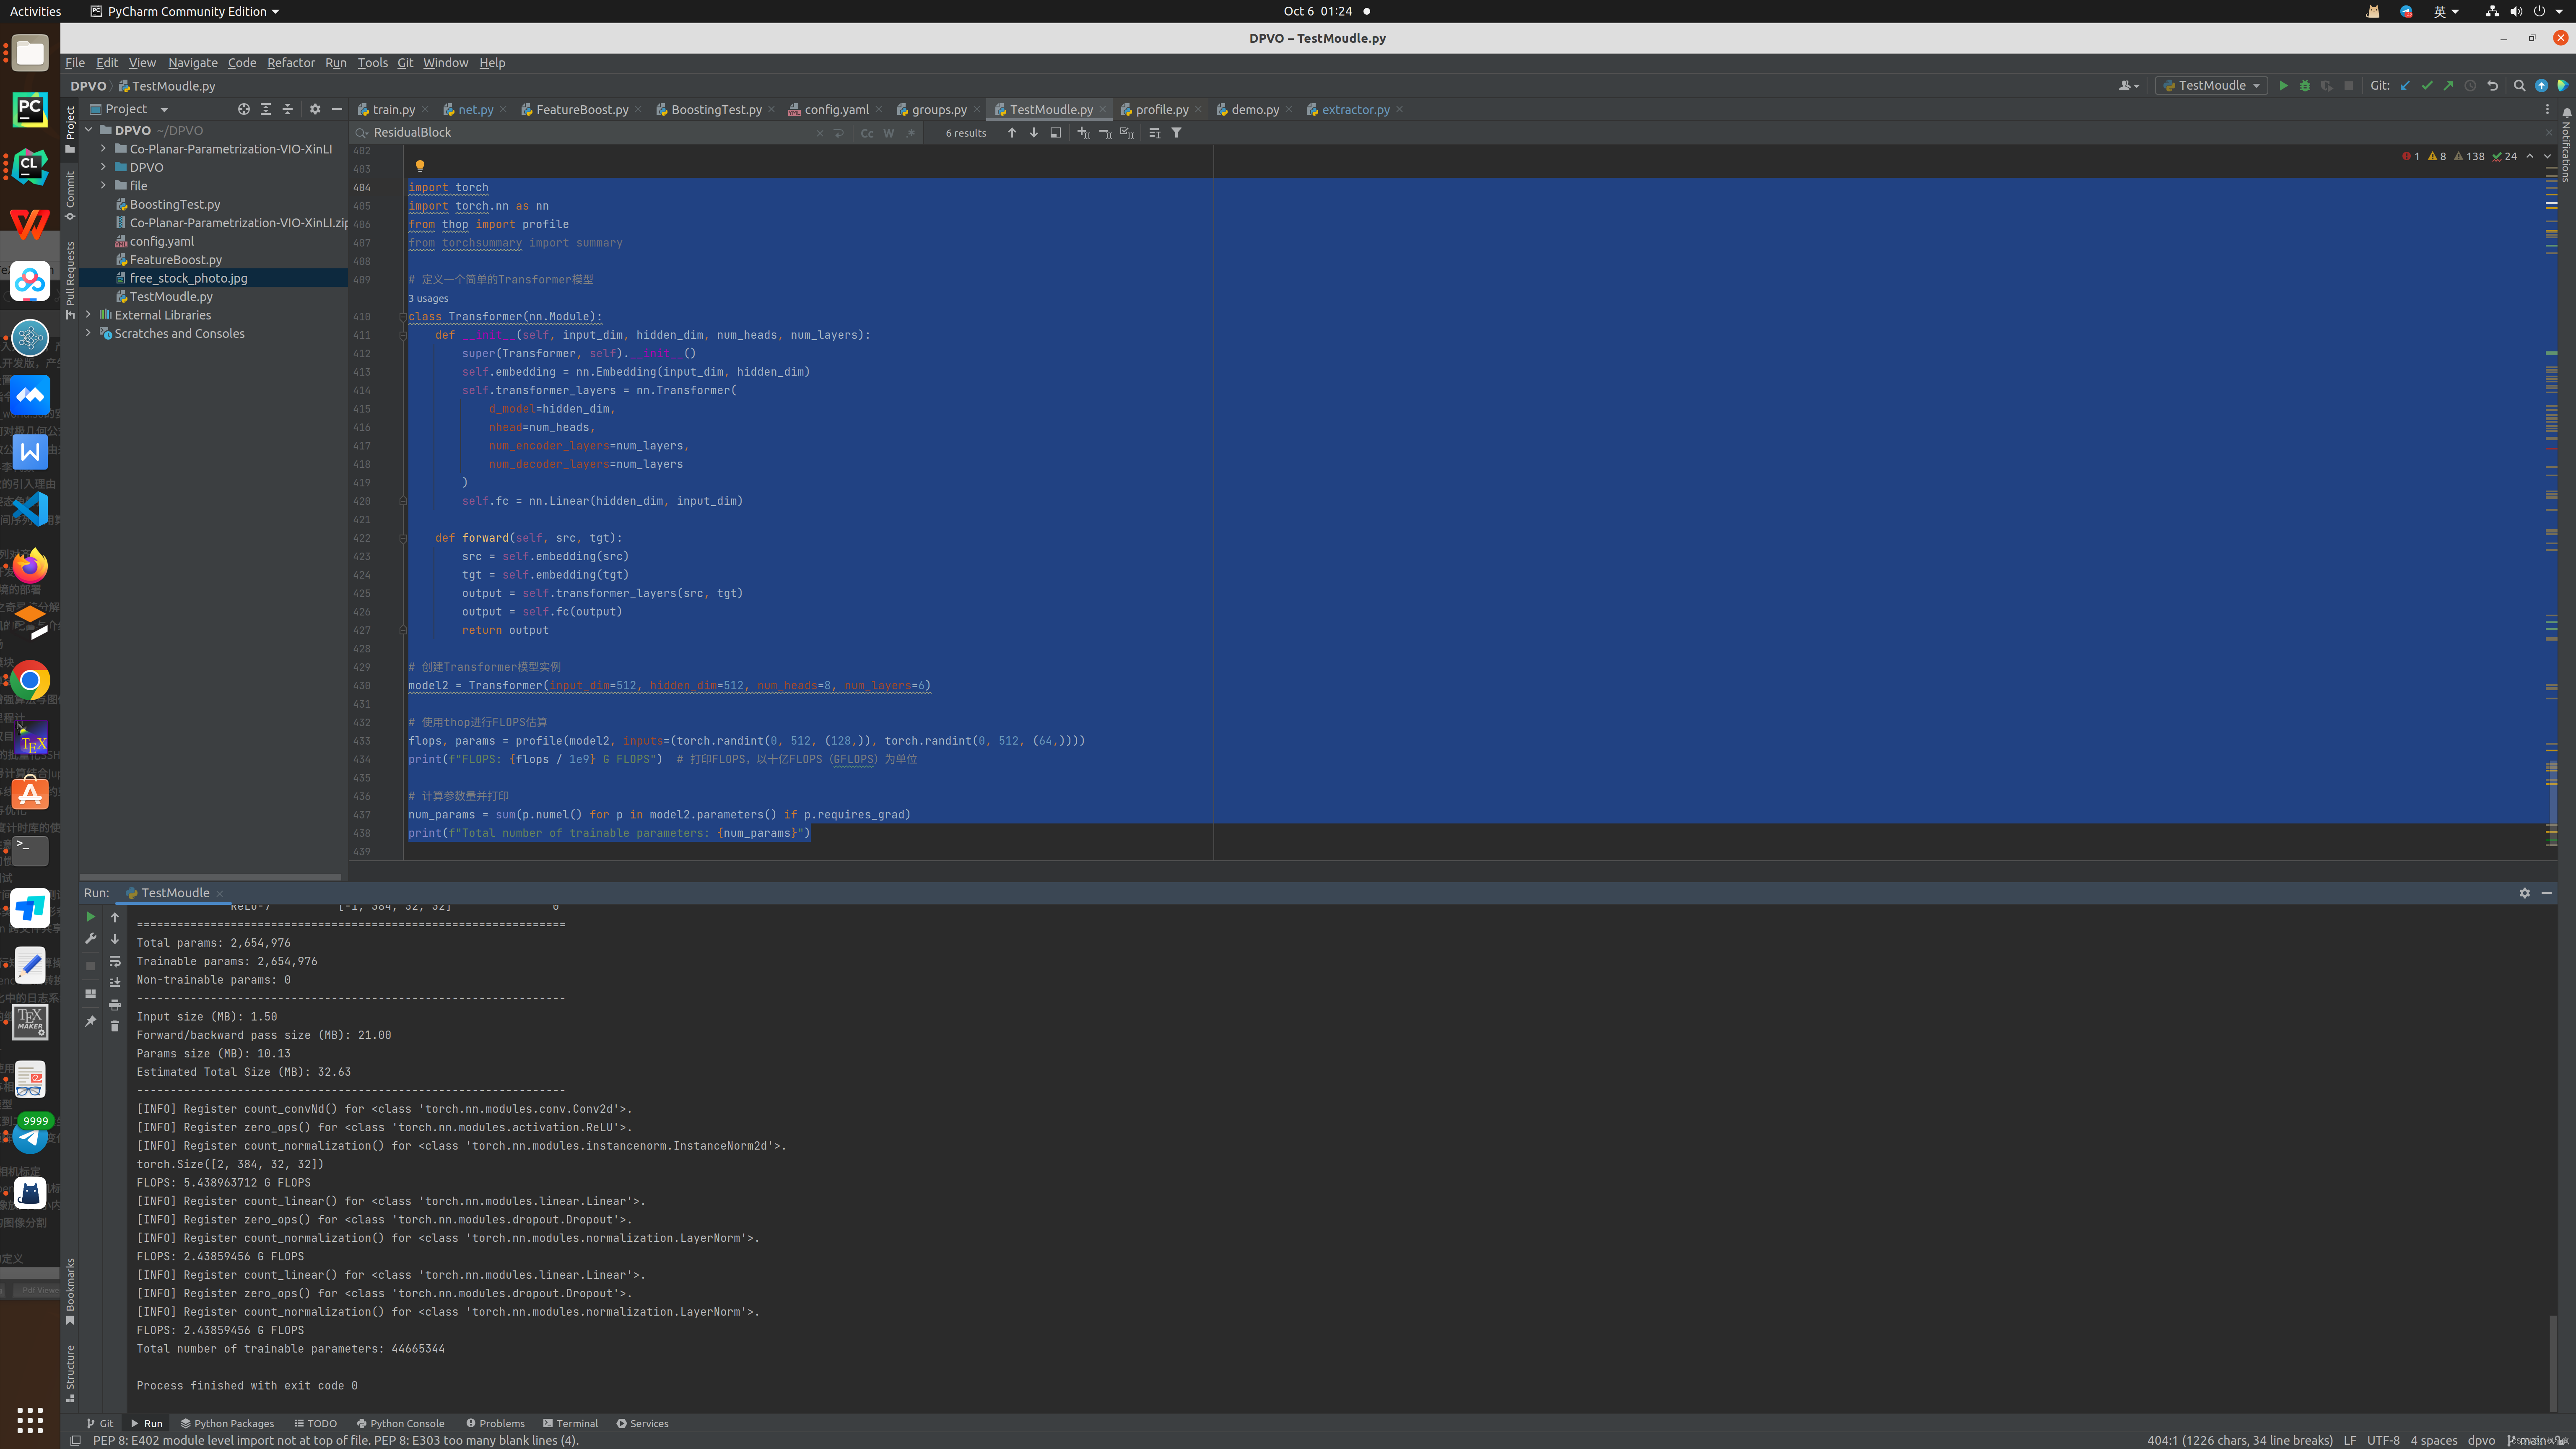Roll back changes with the undo arrow icon
Image resolution: width=2576 pixels, height=1449 pixels.
pyautogui.click(x=2492, y=86)
